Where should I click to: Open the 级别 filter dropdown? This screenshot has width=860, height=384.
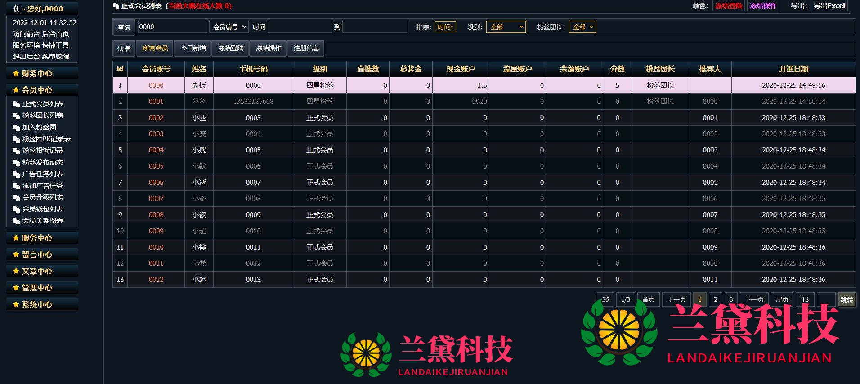(x=506, y=27)
